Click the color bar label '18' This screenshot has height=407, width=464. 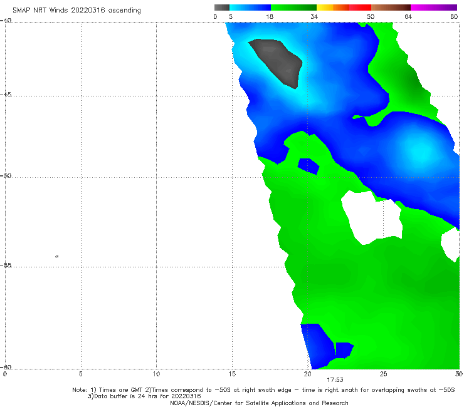click(270, 16)
